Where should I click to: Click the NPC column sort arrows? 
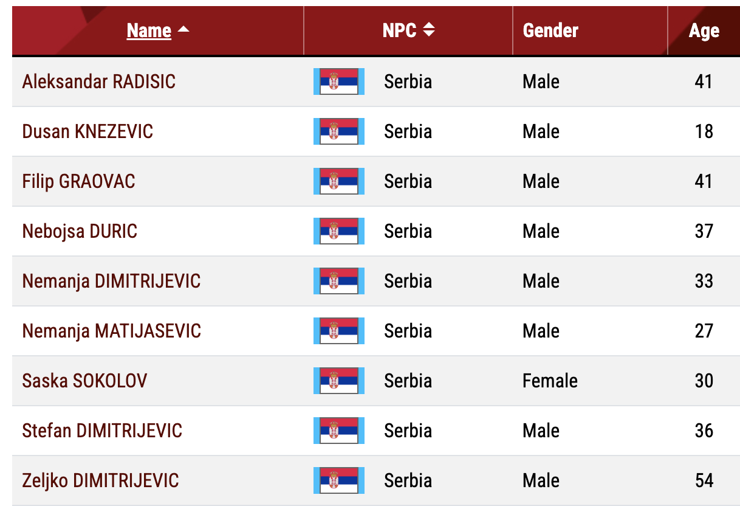429,30
